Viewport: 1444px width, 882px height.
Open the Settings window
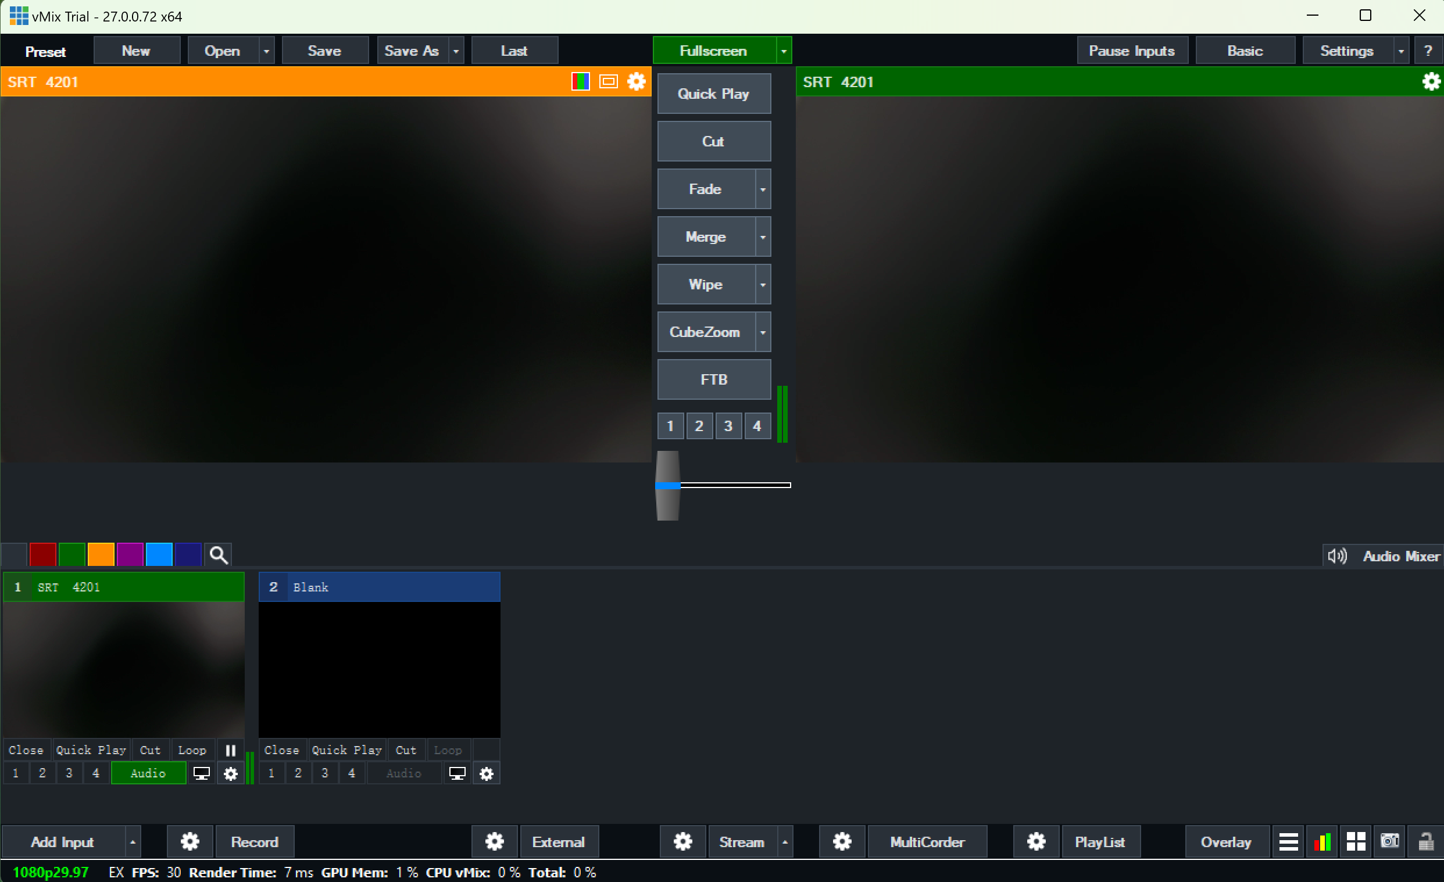click(1347, 51)
